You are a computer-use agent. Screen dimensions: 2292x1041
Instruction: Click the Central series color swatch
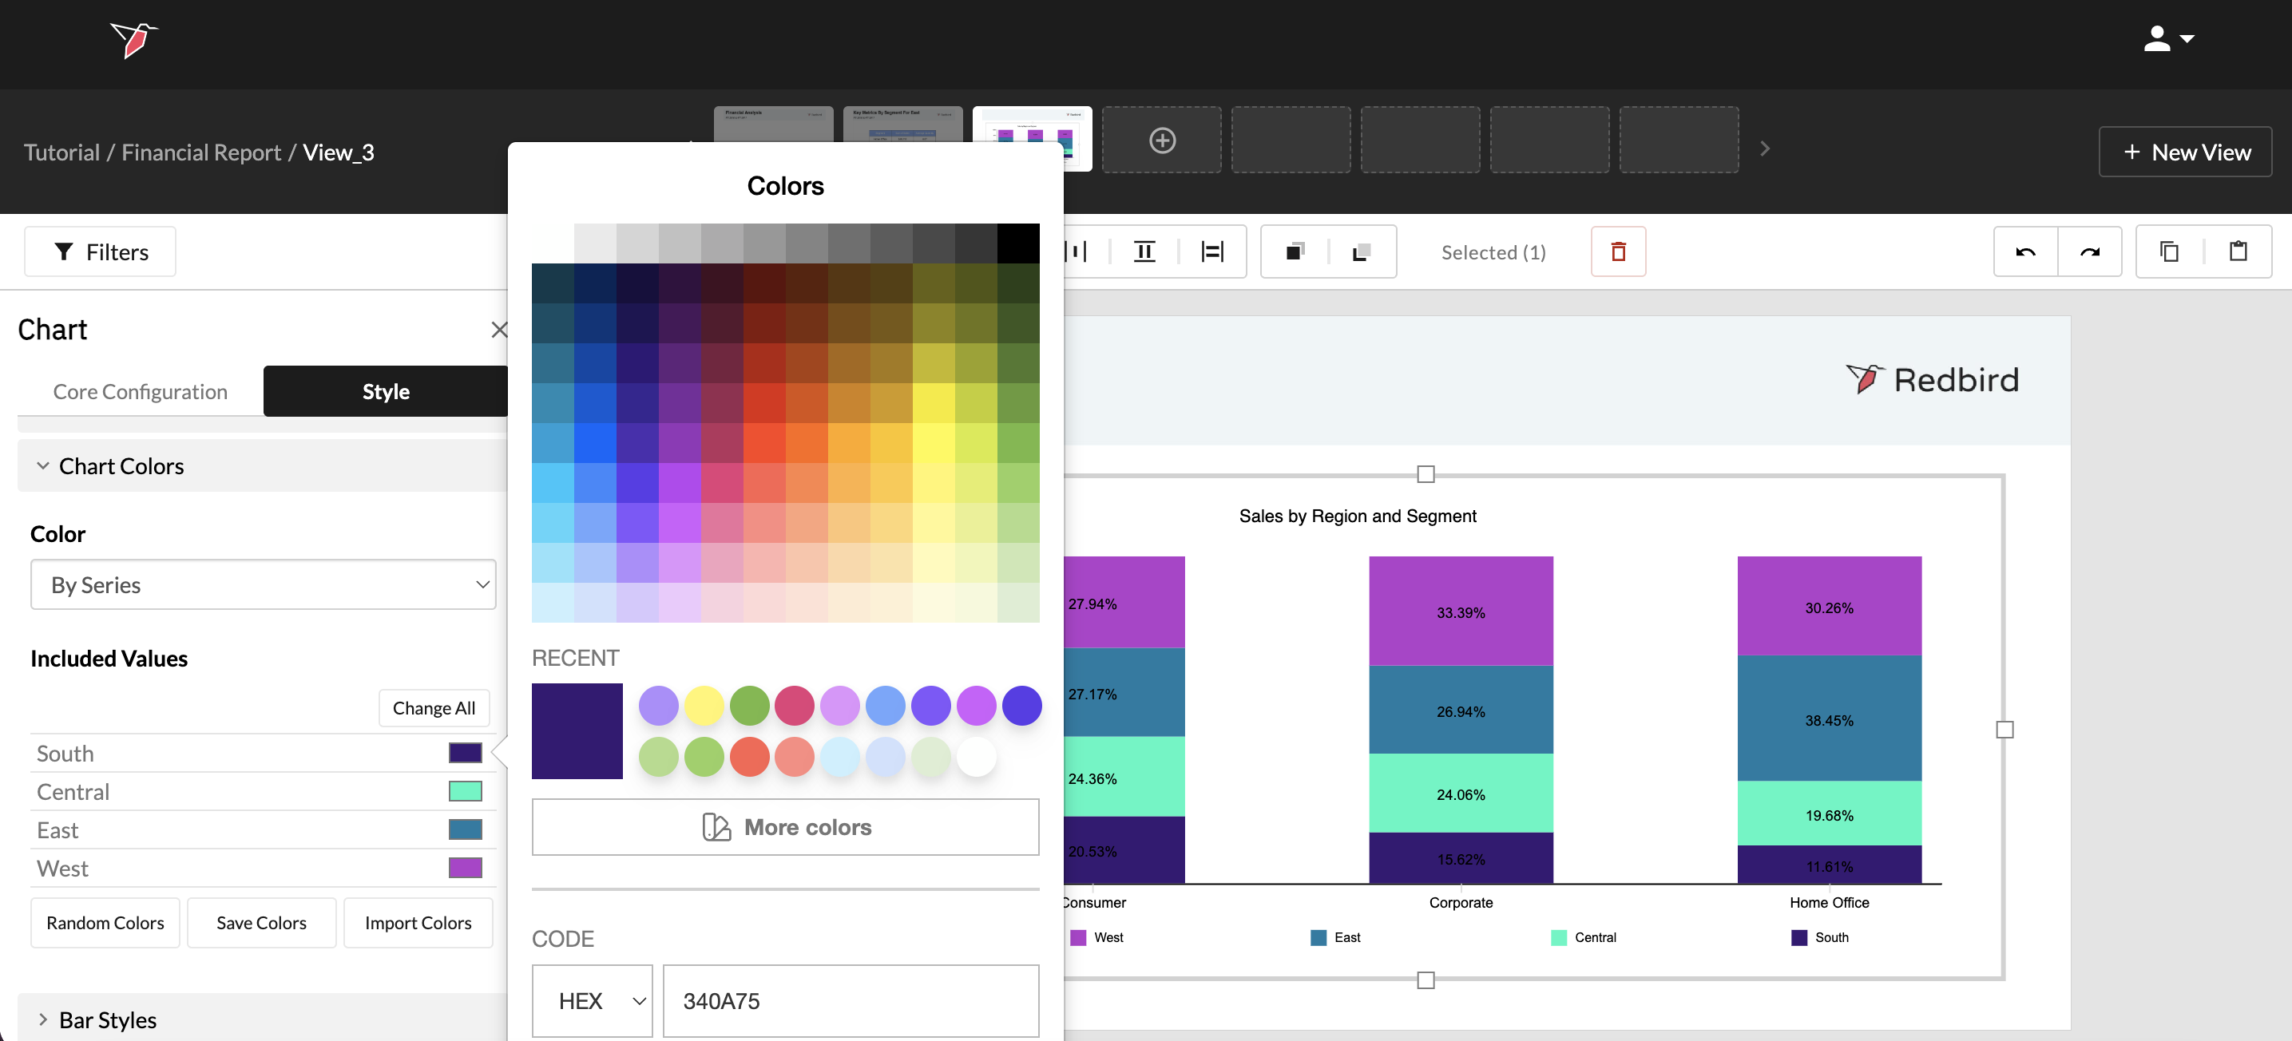pyautogui.click(x=465, y=791)
